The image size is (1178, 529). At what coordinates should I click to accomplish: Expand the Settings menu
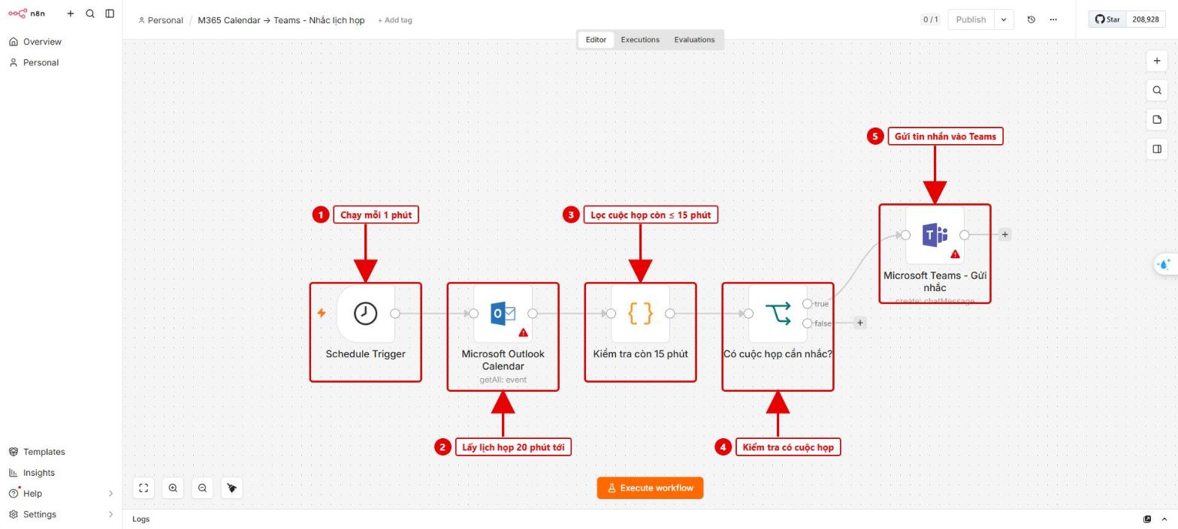(x=61, y=515)
